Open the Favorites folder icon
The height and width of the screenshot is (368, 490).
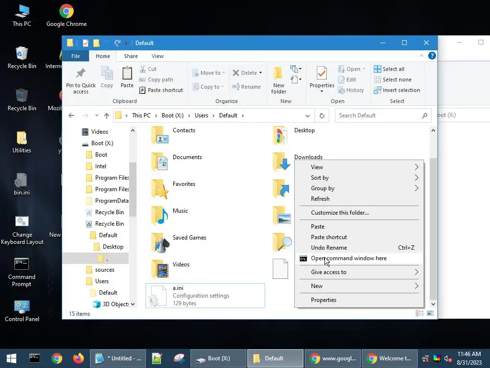[x=160, y=189]
